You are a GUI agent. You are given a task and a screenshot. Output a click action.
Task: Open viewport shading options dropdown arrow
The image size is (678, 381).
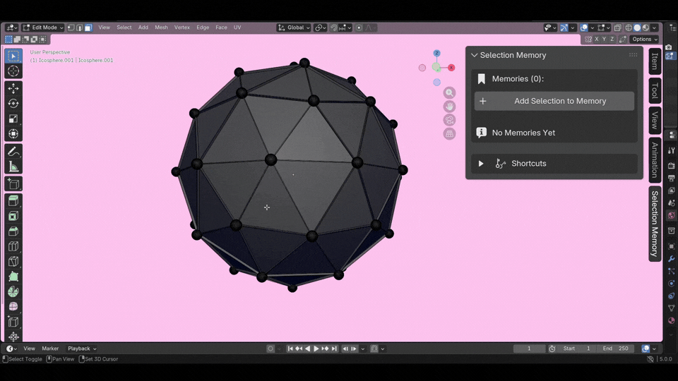click(x=655, y=28)
